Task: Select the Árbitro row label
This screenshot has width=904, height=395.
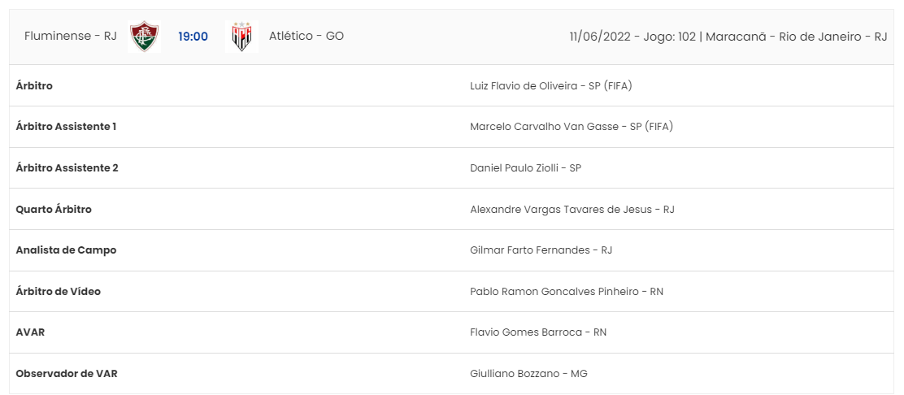Action: click(x=35, y=85)
